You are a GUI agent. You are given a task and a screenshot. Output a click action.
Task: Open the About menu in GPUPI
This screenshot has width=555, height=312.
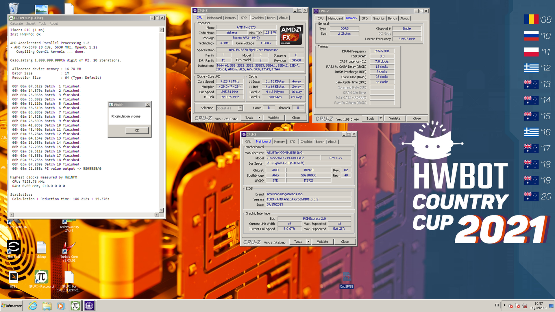[54, 24]
